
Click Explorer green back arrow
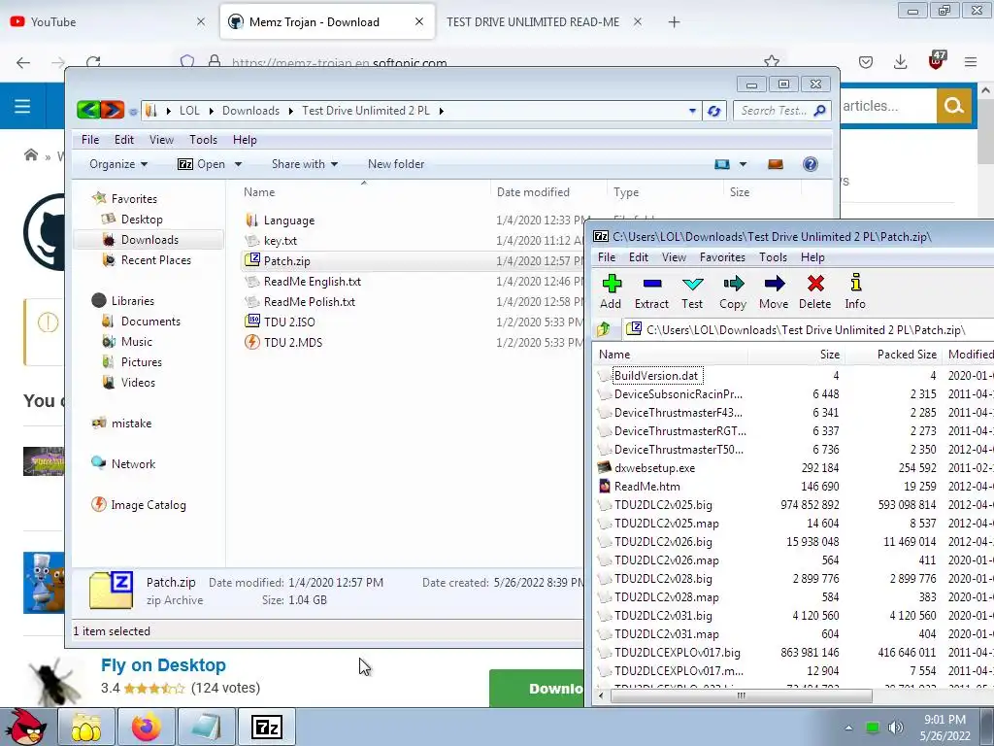[88, 111]
